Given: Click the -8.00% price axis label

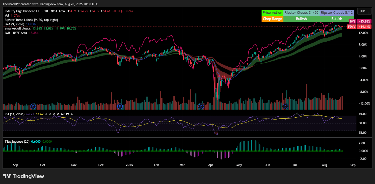Looking at the screenshot, I should [363, 92].
